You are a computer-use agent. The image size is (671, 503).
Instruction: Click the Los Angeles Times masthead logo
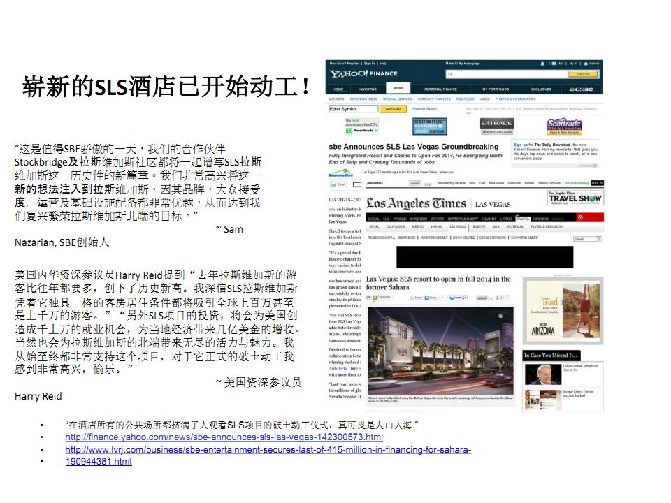click(416, 203)
